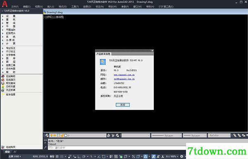Click the 日积月累 icon

click(3, 87)
